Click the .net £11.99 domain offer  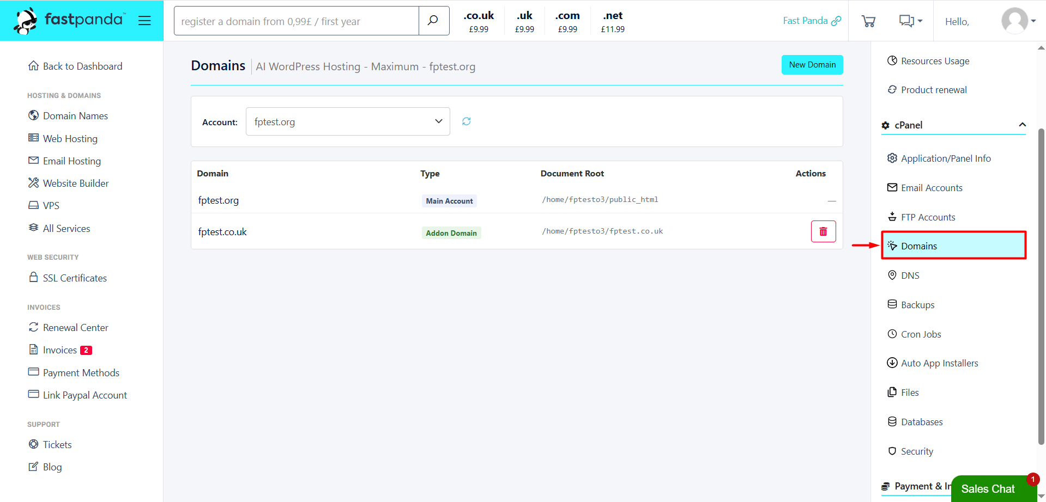tap(613, 22)
